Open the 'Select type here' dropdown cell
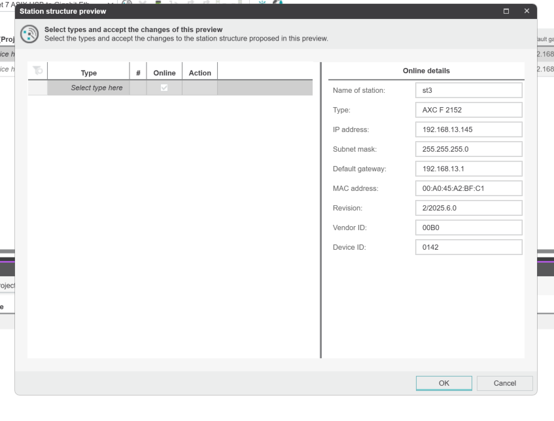The image size is (554, 421). click(x=88, y=88)
